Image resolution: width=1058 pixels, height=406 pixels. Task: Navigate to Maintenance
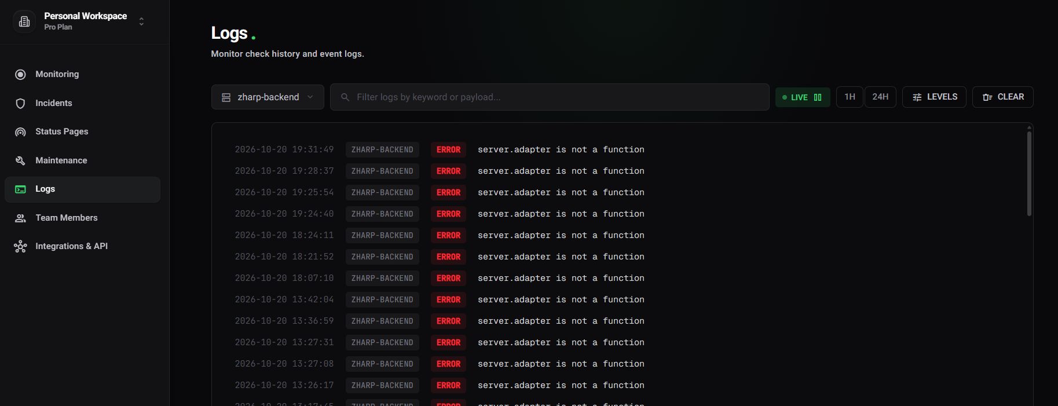tap(82, 160)
